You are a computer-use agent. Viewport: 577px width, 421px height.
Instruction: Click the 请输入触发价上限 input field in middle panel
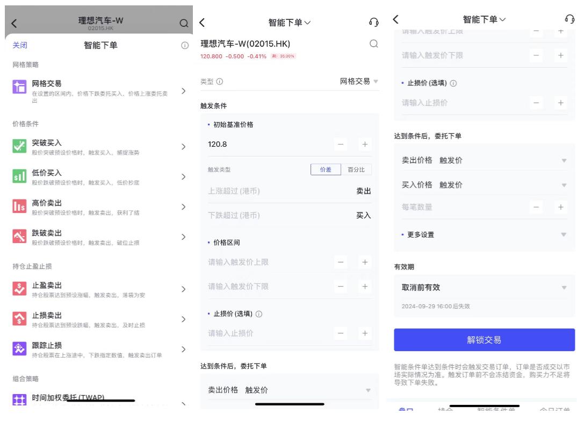point(269,262)
